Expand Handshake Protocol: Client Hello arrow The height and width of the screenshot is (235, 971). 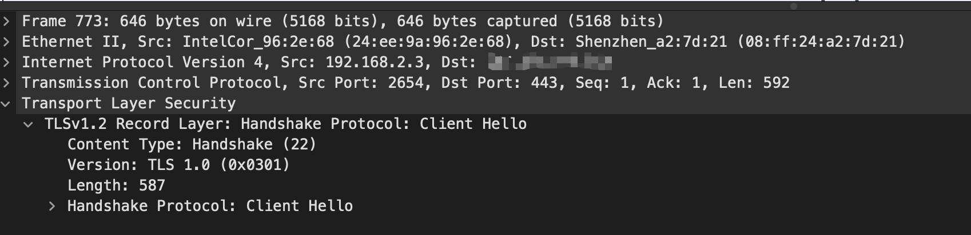coord(51,206)
